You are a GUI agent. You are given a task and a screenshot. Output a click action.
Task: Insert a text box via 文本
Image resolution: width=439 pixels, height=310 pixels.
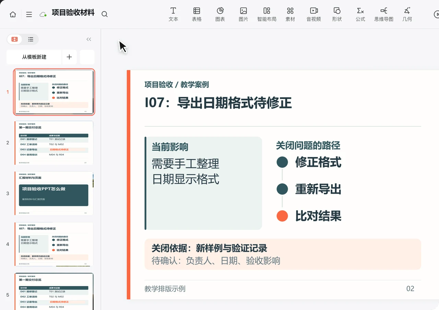[174, 14]
